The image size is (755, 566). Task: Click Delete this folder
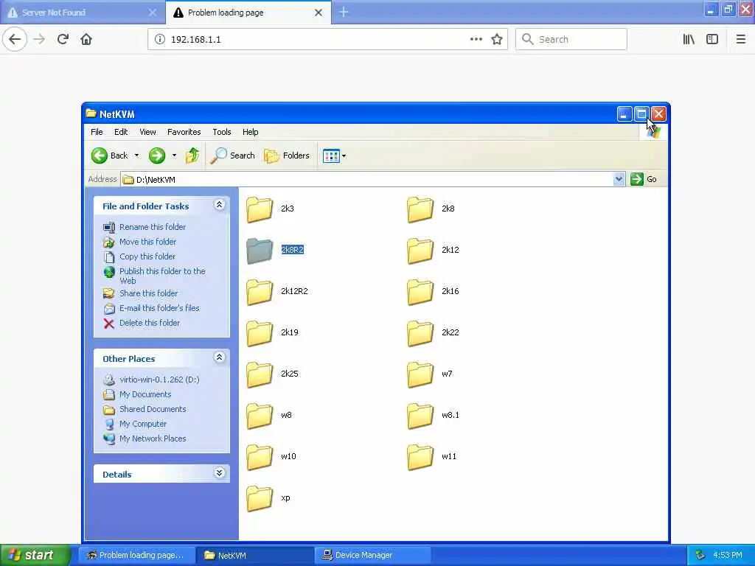149,323
